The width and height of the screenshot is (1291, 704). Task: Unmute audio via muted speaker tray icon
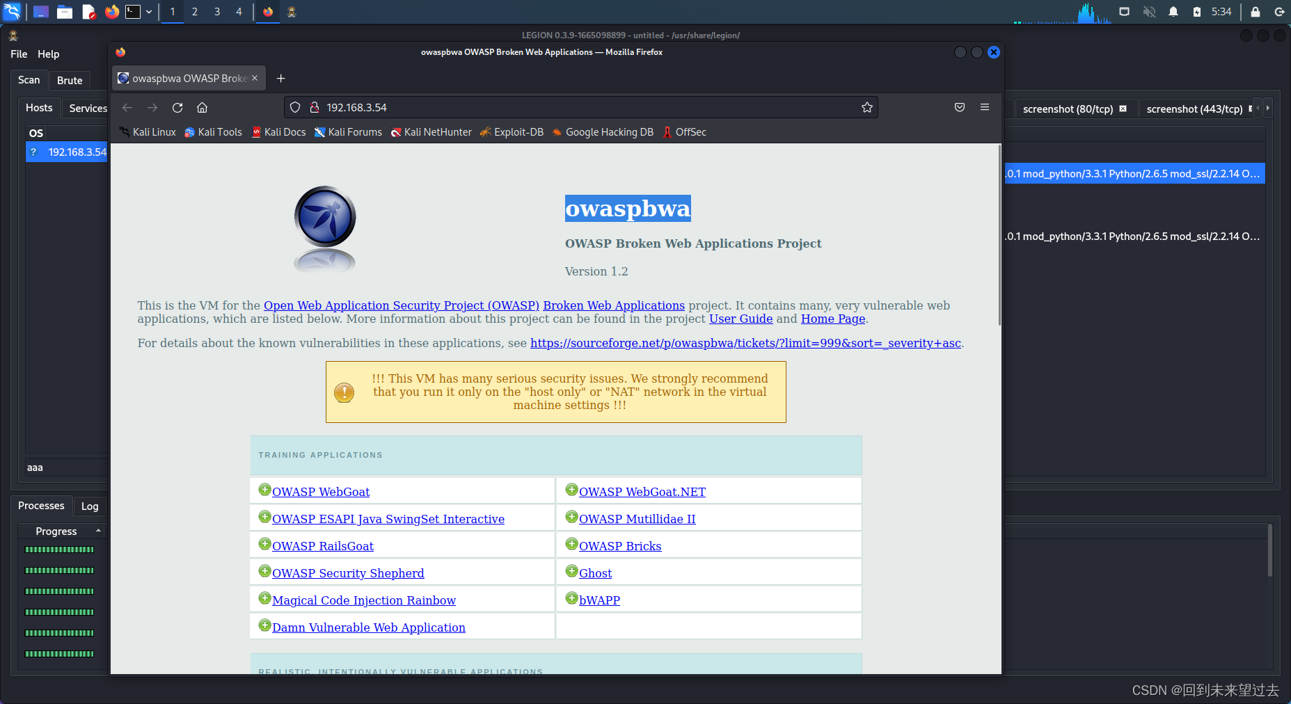tap(1150, 11)
